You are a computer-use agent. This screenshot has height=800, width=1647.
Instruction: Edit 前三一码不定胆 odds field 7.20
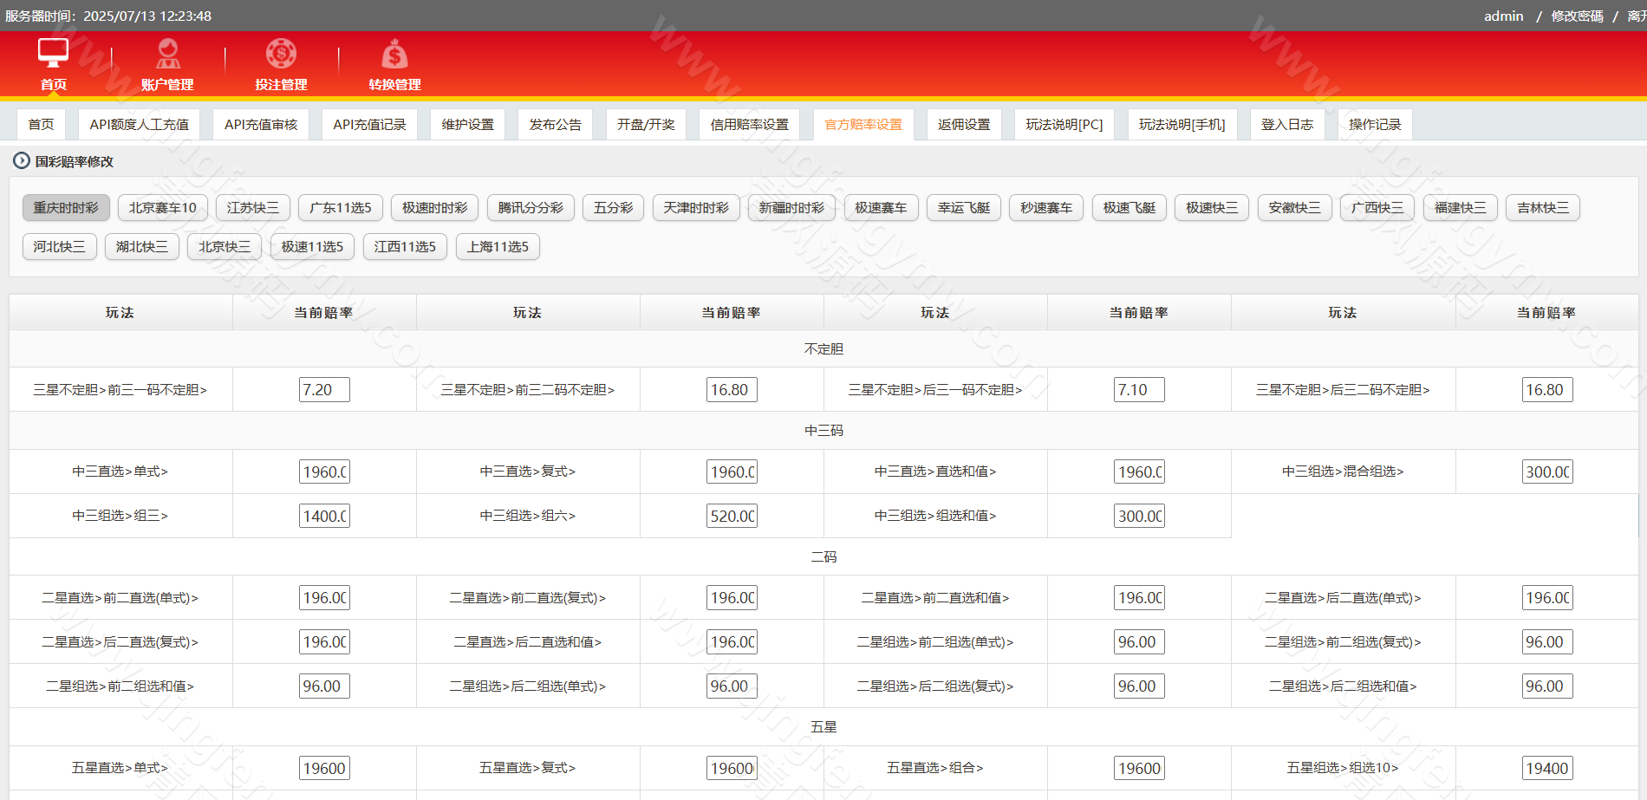click(324, 390)
